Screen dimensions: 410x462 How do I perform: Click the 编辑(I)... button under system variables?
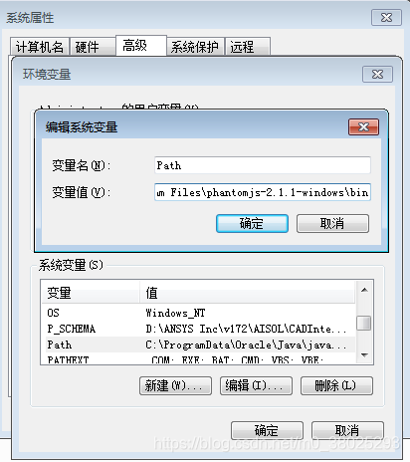(x=256, y=385)
